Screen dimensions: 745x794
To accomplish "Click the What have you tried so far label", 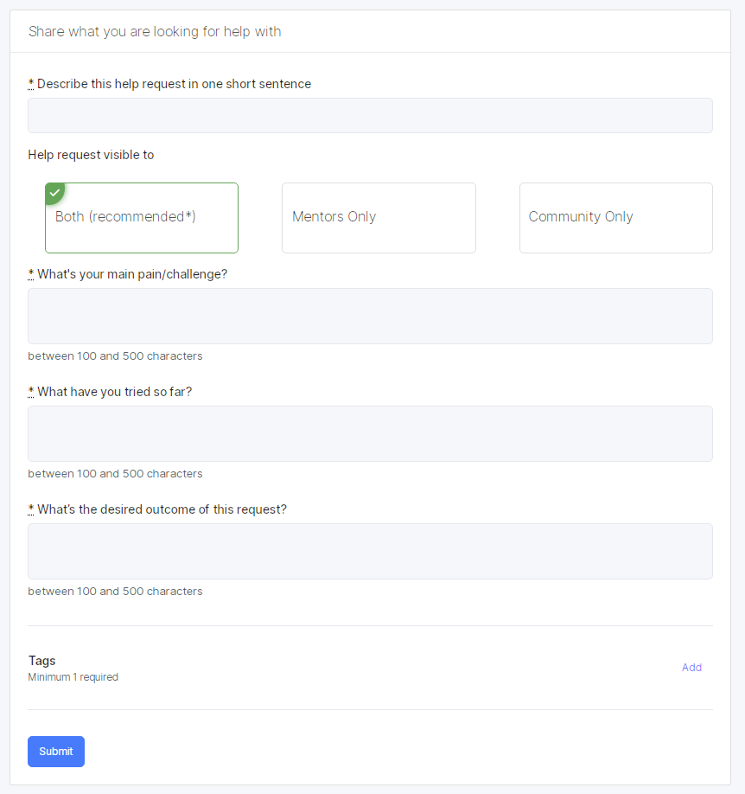I will 114,392.
